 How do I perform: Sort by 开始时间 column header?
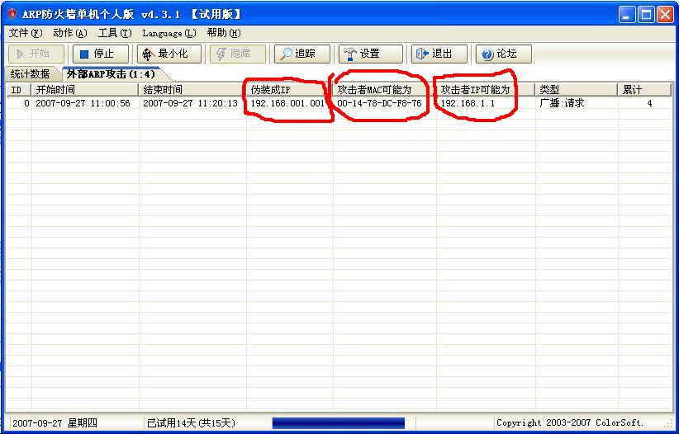(85, 90)
